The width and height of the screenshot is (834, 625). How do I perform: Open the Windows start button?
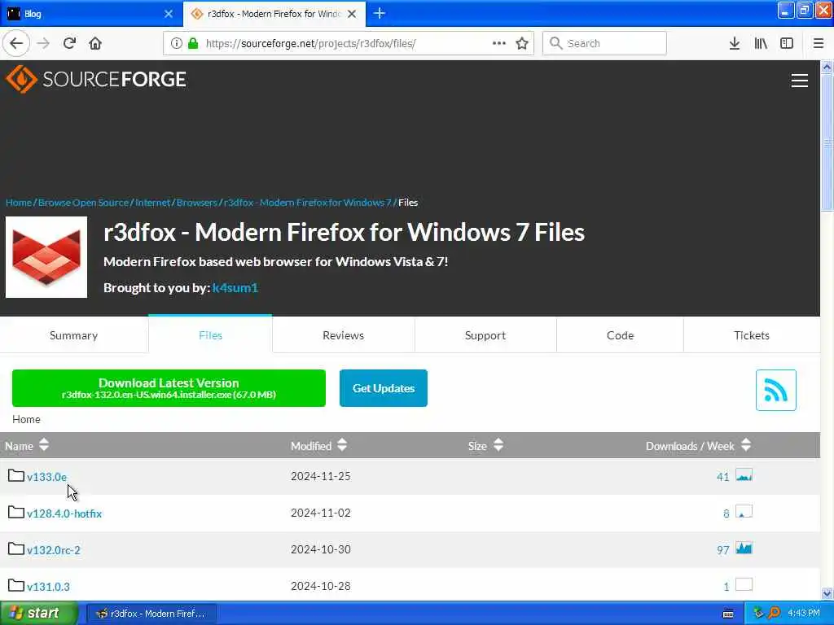click(x=39, y=613)
